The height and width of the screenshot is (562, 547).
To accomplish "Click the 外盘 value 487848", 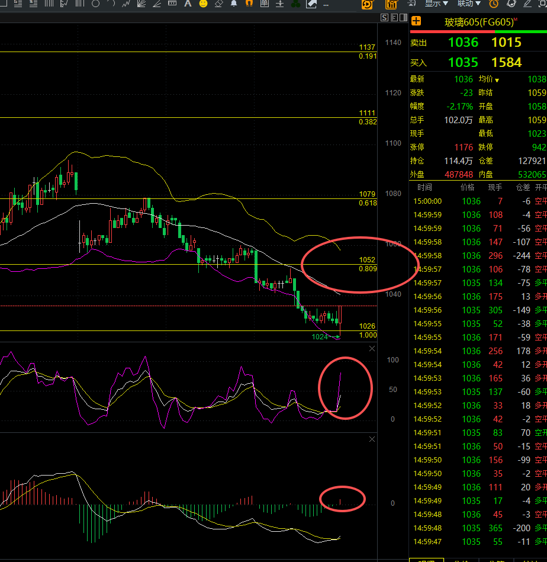I will [459, 175].
